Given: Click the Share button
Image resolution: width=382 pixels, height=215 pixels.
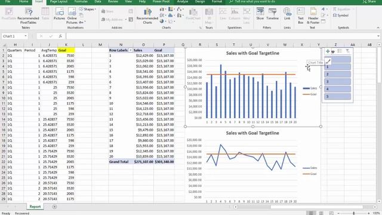Looking at the screenshot, I should [369, 1].
